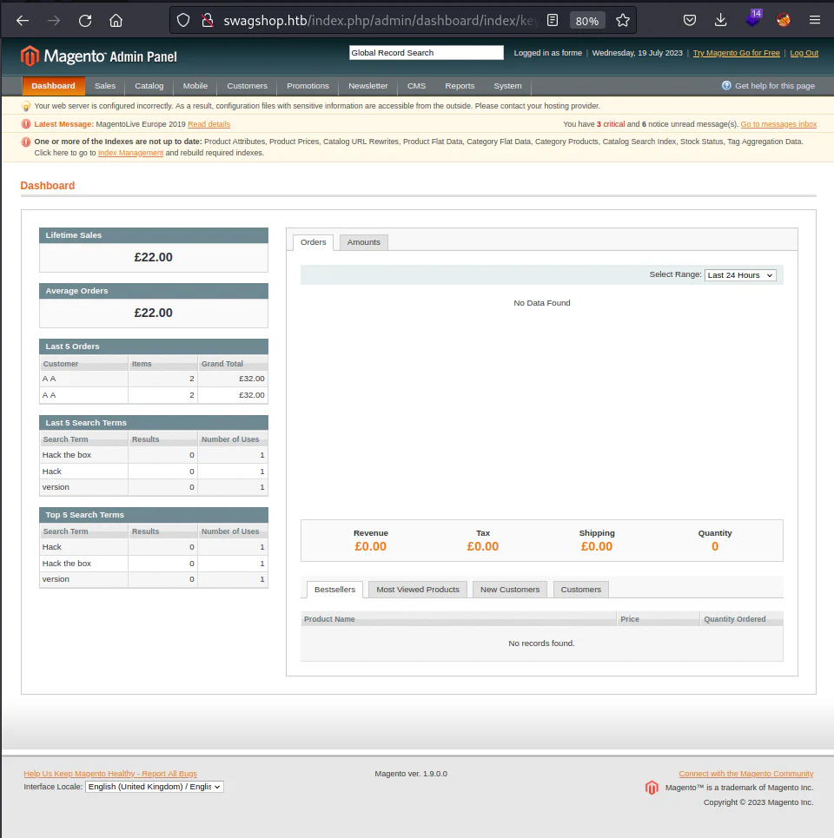The height and width of the screenshot is (838, 834).
Task: Open the Newsletter menu
Action: pos(367,85)
